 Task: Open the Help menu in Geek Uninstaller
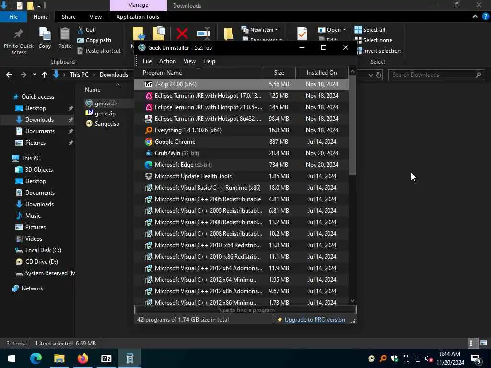[x=209, y=61]
